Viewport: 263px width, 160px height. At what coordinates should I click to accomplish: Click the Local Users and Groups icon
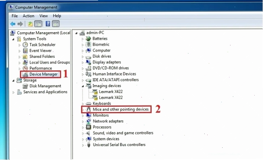tap(25, 62)
